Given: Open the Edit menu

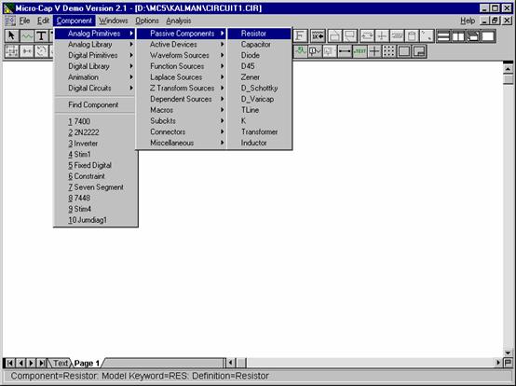Looking at the screenshot, I should [x=43, y=21].
